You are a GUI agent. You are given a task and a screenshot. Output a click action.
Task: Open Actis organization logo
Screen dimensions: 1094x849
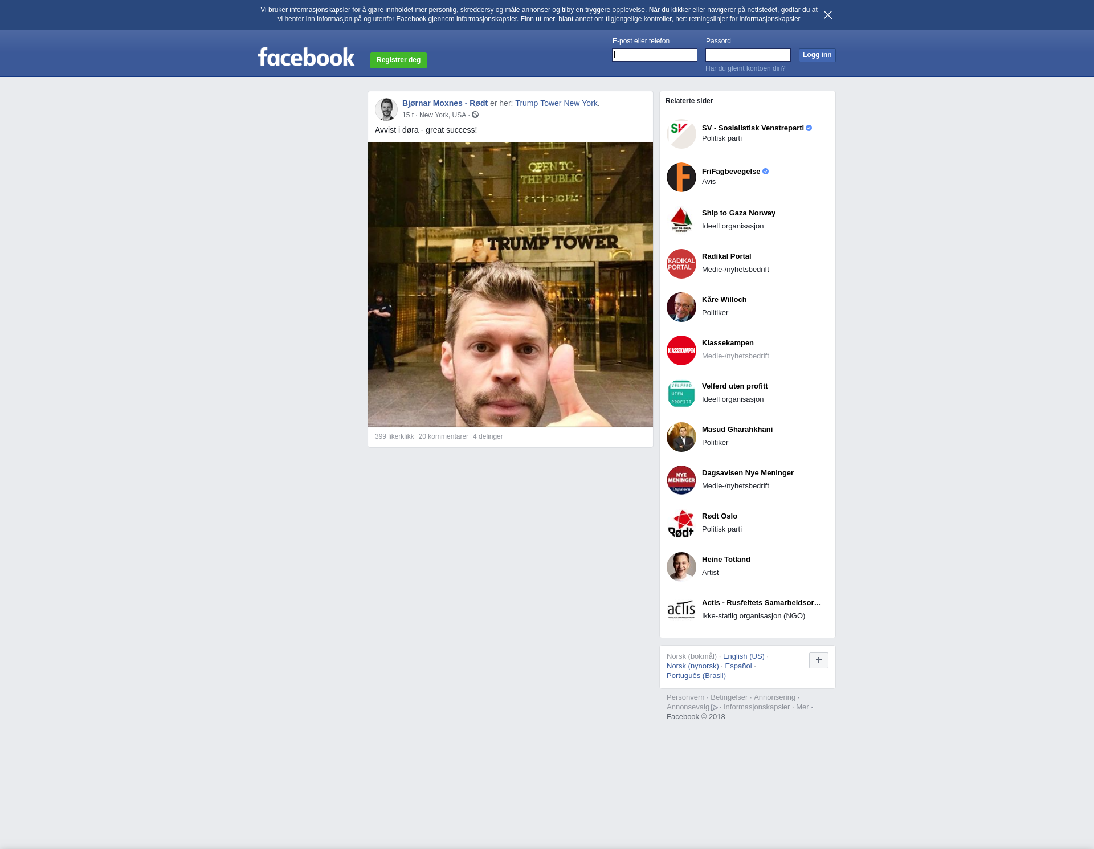pos(681,610)
